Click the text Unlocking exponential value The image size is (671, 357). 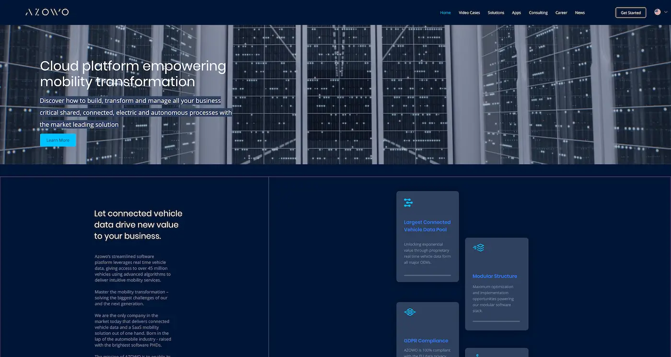click(x=428, y=253)
